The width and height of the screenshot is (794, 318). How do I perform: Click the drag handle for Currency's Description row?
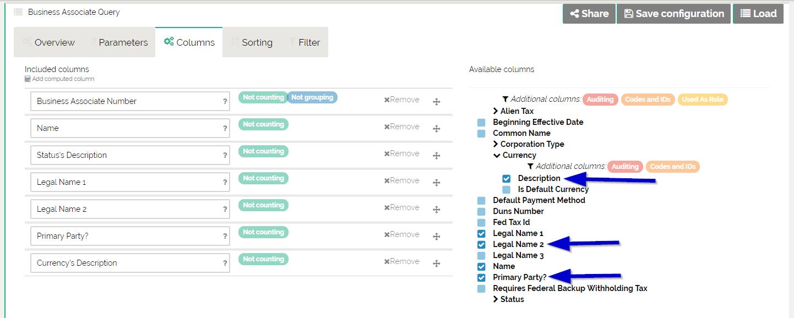pyautogui.click(x=436, y=264)
